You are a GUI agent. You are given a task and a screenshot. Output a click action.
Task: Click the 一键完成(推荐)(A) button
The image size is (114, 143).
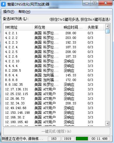pyautogui.click(x=57, y=131)
